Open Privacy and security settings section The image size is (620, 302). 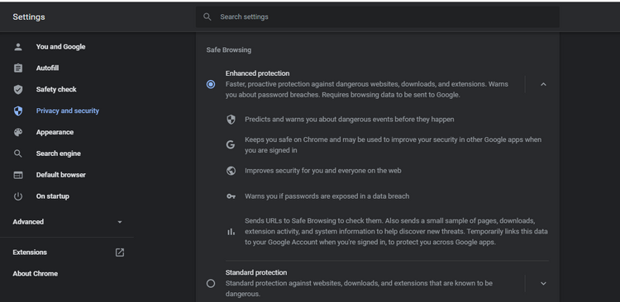click(68, 111)
